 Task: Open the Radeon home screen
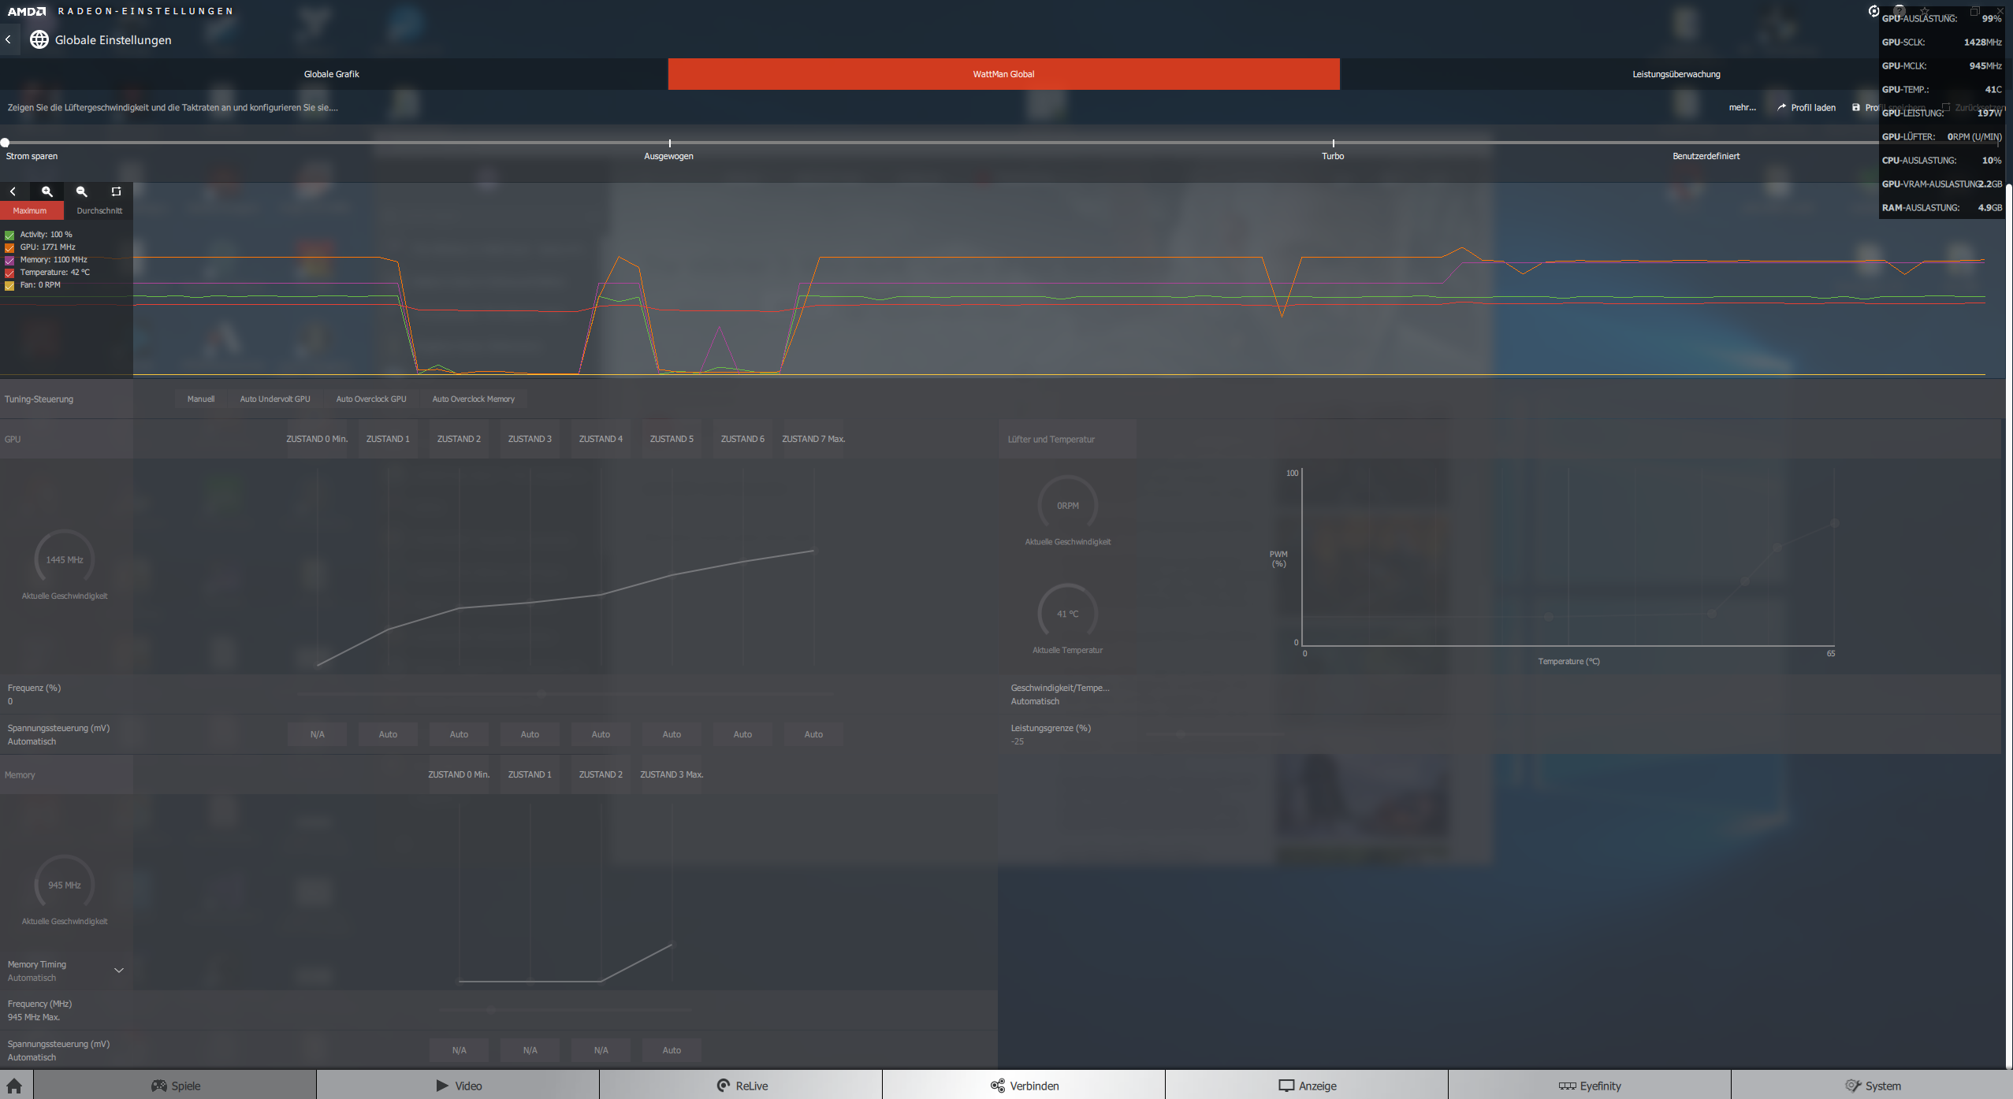pos(14,1086)
